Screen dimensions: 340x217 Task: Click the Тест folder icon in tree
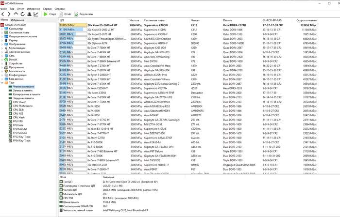(x=6, y=83)
